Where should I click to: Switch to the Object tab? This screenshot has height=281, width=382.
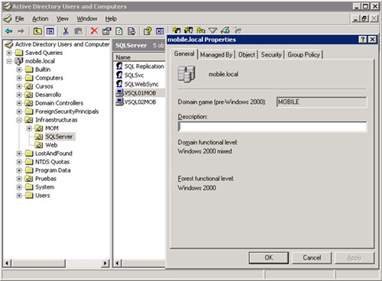pos(247,55)
